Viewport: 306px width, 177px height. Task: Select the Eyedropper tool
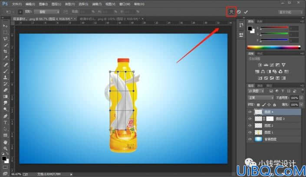coord(5,58)
